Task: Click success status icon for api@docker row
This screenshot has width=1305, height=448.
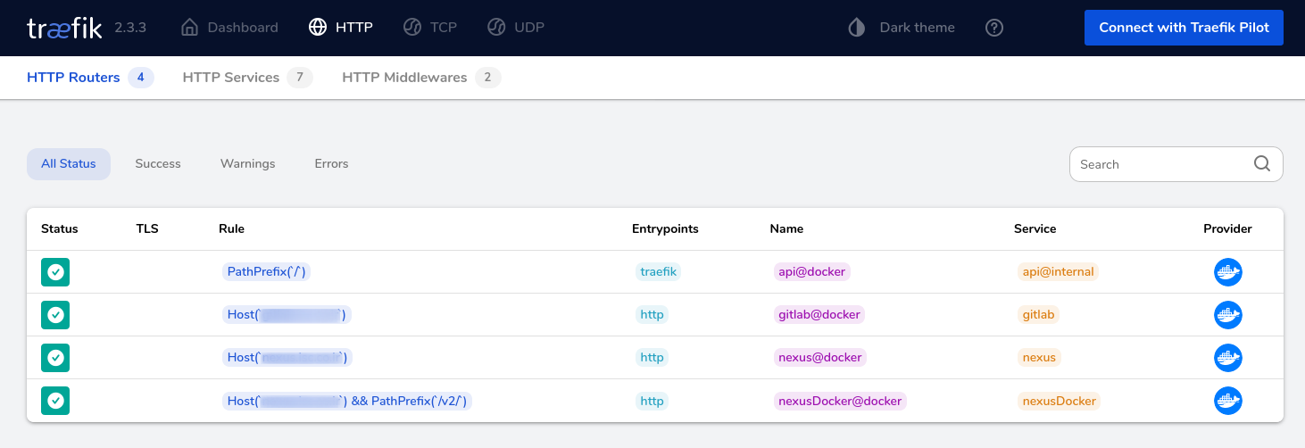Action: pos(55,272)
